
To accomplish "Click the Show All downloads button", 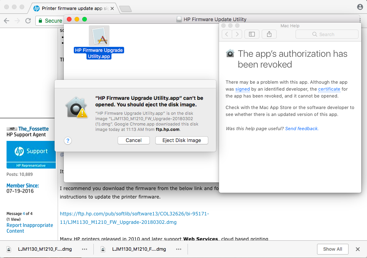I will (x=332, y=249).
